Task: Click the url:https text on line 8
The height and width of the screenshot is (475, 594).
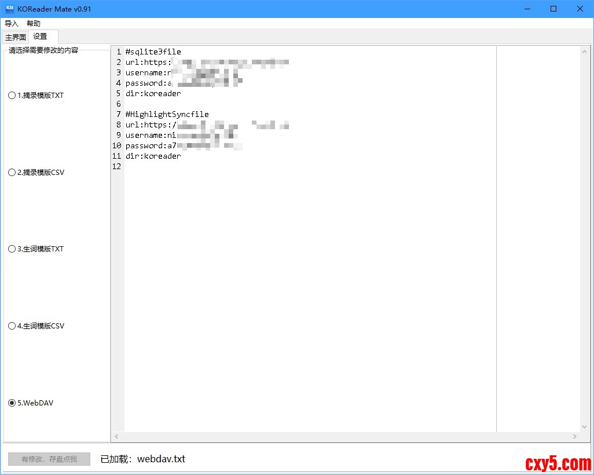Action: [x=151, y=125]
